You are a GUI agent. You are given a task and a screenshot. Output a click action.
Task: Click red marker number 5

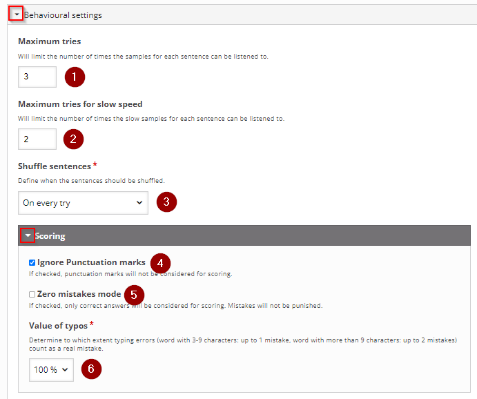(134, 295)
